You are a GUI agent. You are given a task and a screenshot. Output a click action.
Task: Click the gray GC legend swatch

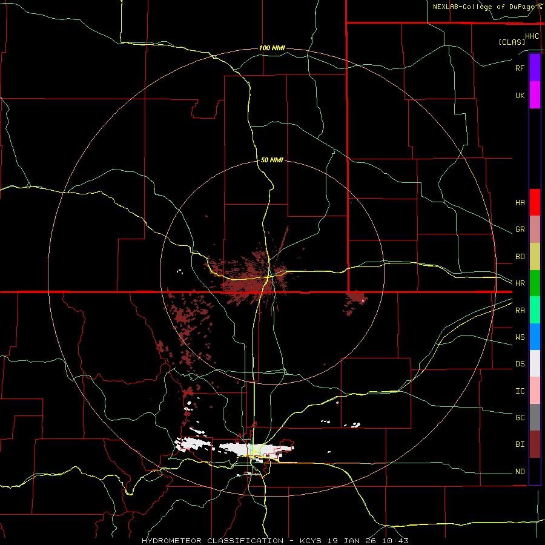click(535, 417)
